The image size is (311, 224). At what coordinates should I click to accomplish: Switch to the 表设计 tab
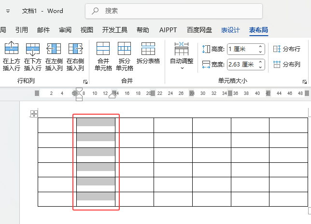230,30
